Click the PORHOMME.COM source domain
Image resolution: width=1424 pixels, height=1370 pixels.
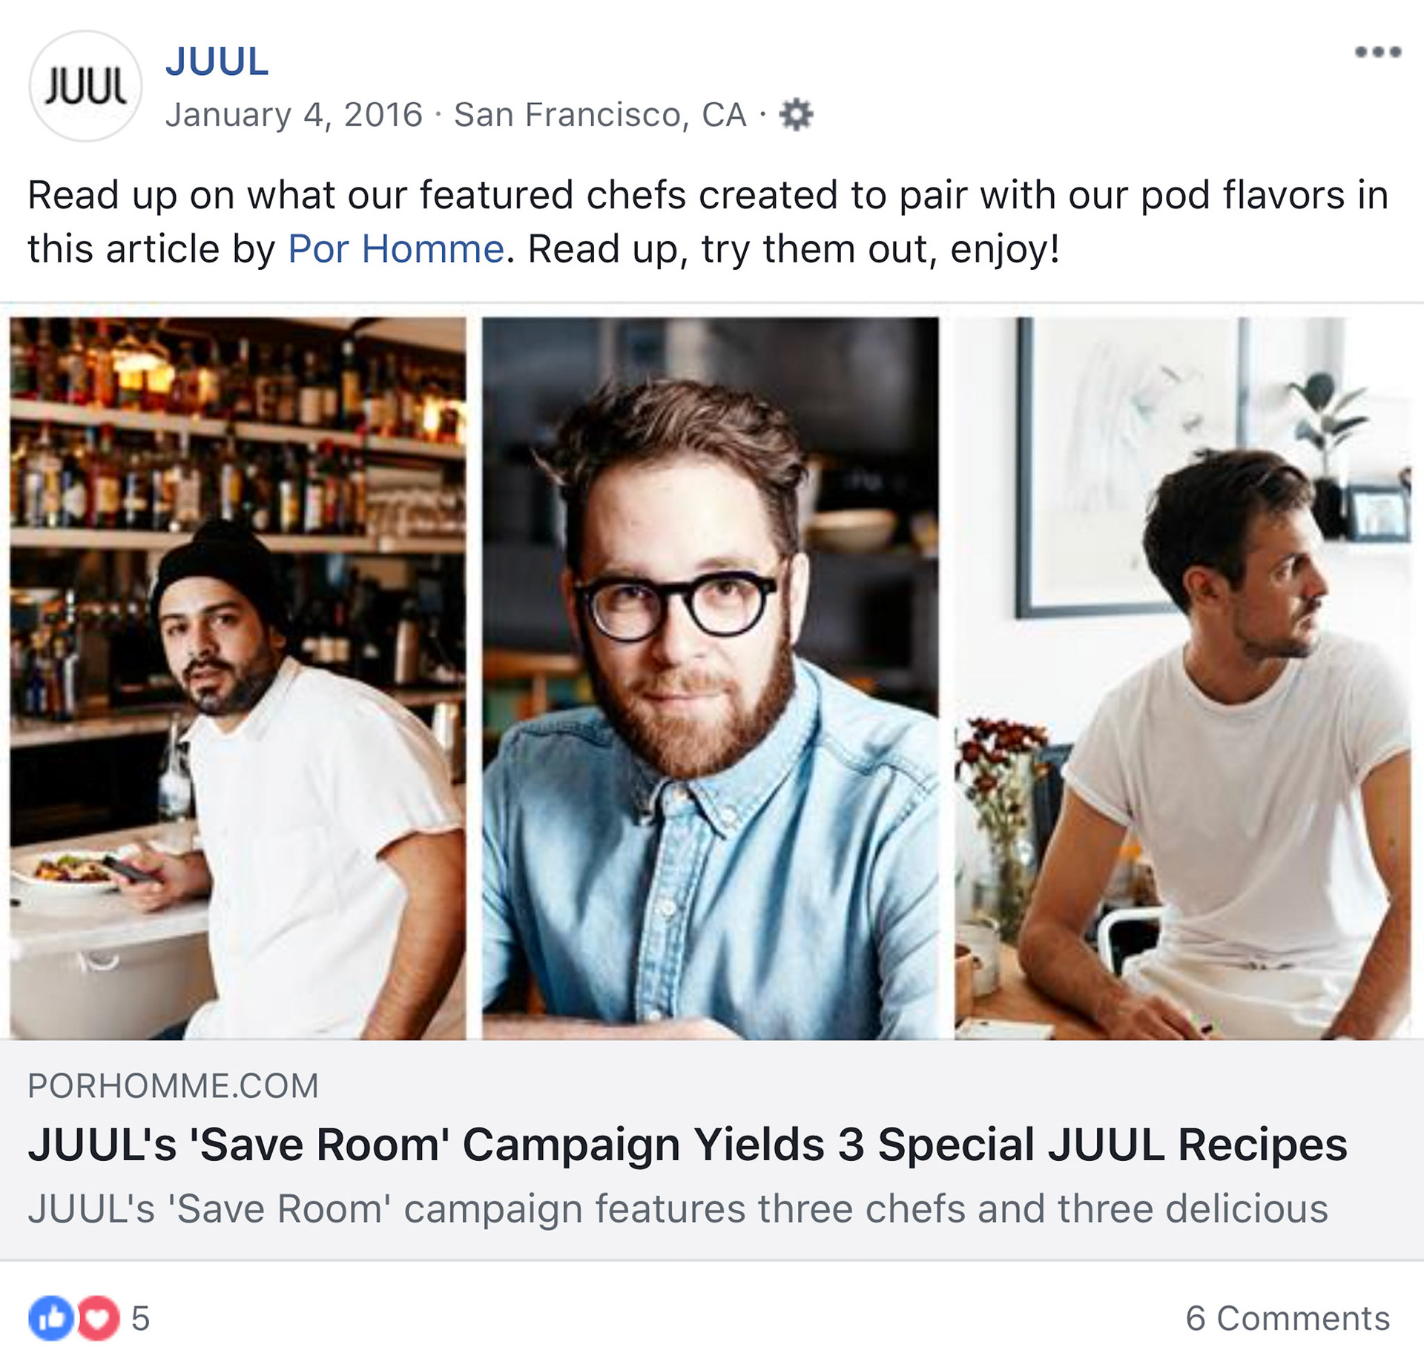click(x=173, y=1086)
